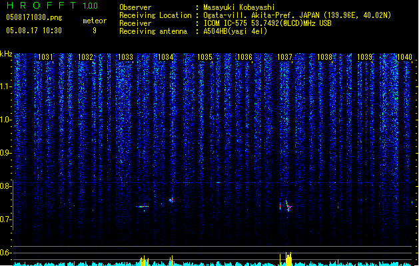Click time marker 1037
Viewport: 419px width, 266px height.
(x=284, y=57)
